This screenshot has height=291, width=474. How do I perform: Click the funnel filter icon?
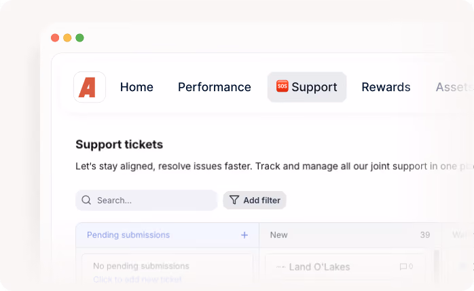[x=234, y=200]
